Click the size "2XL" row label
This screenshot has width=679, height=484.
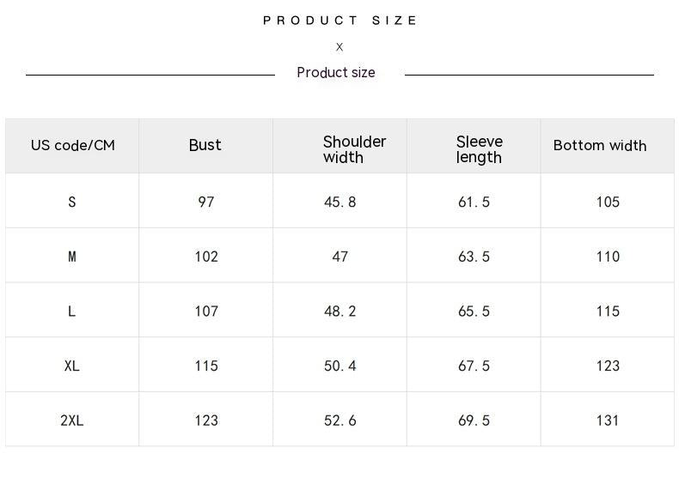point(72,420)
